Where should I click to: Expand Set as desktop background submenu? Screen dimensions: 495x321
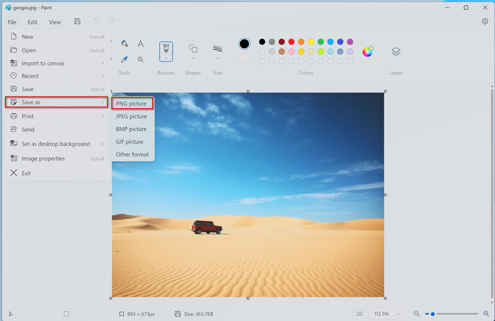[x=58, y=144]
